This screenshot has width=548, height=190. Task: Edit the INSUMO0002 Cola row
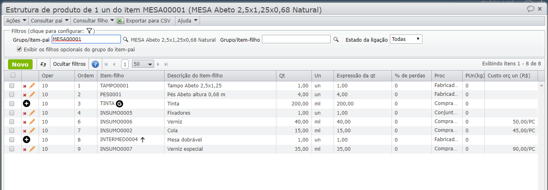(x=32, y=130)
